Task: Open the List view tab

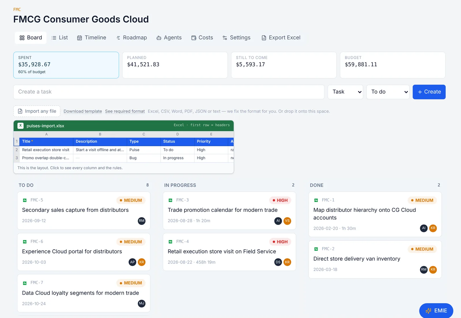Action: pyautogui.click(x=60, y=38)
